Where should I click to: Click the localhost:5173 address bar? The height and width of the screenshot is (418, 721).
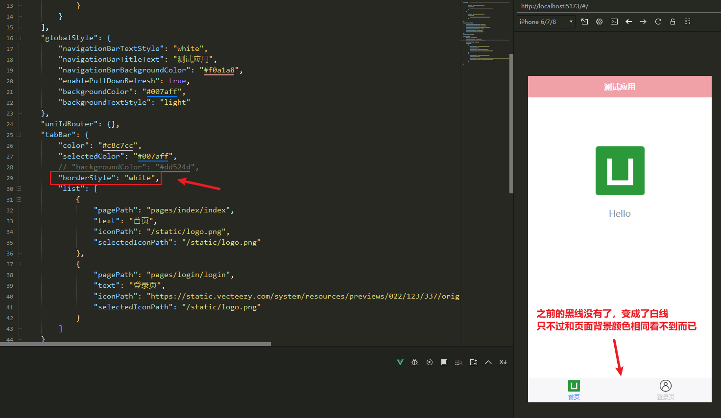point(619,6)
